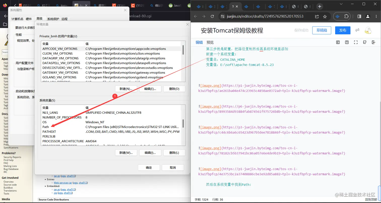Click the Firefox logo icon
This screenshot has height=203, width=381.
tap(5, 5)
